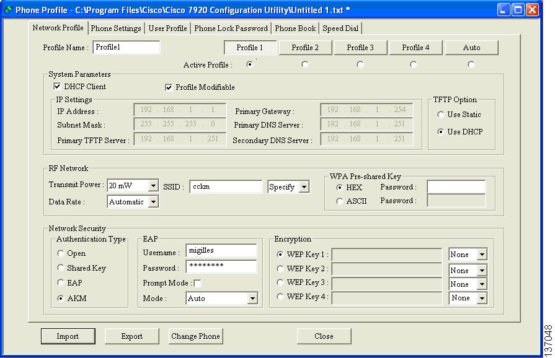
Task: Click the Change Phone button
Action: [x=196, y=336]
